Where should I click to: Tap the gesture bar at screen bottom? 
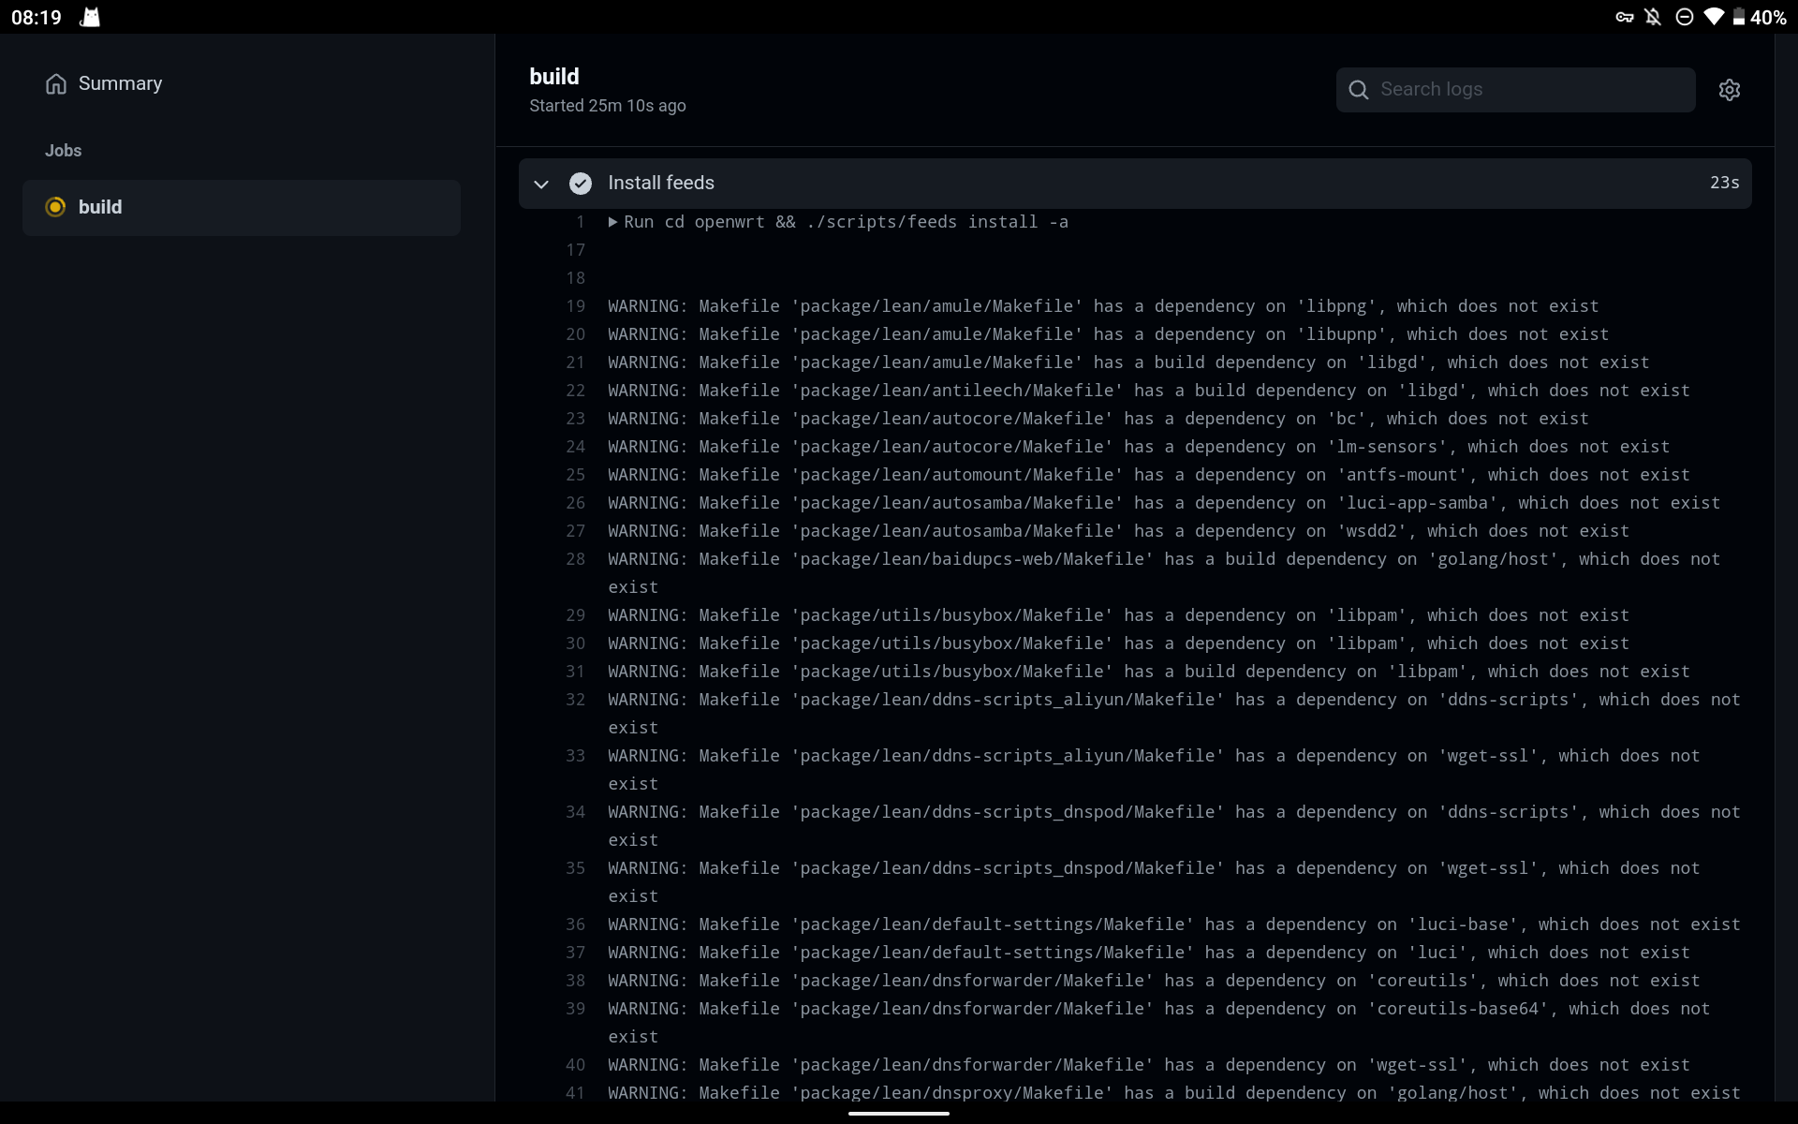tap(899, 1114)
